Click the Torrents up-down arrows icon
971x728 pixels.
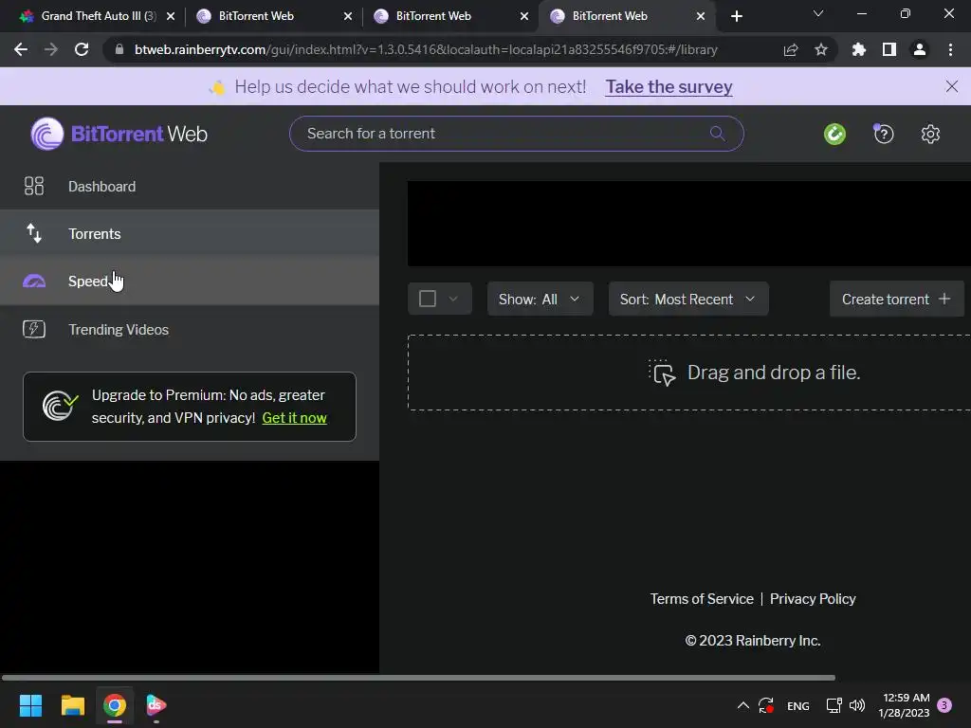pos(34,233)
